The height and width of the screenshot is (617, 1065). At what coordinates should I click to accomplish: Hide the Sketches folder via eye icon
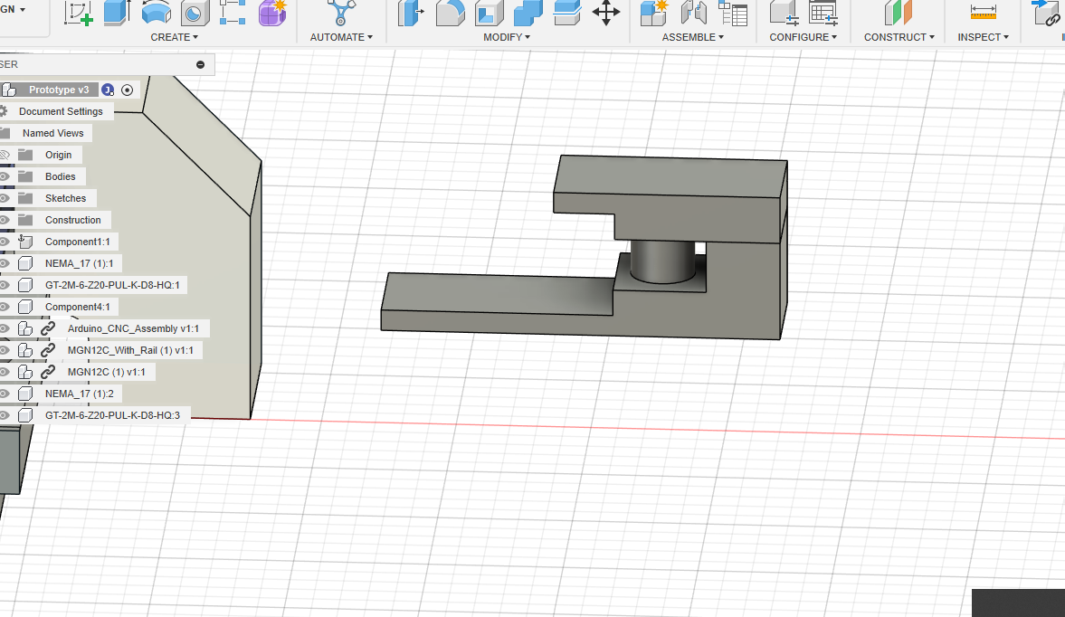point(5,198)
